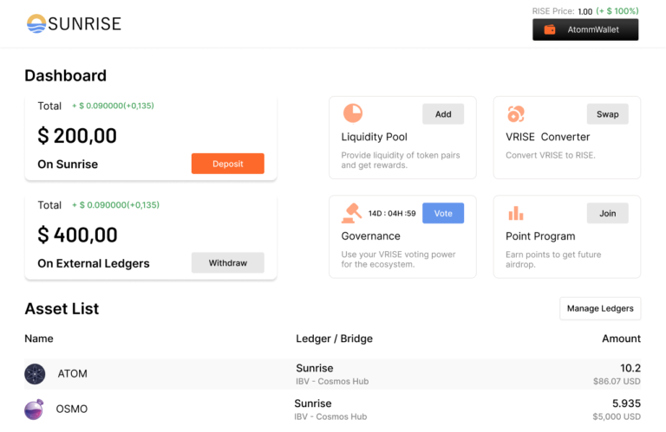Click the ATOM token icon
666x432 pixels.
pyautogui.click(x=35, y=374)
